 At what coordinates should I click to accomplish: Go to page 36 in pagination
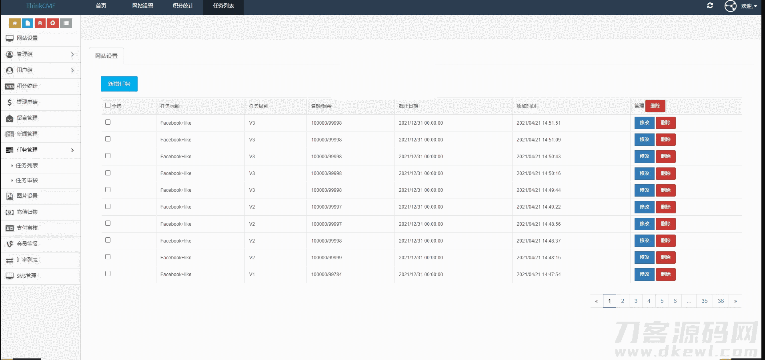click(720, 301)
